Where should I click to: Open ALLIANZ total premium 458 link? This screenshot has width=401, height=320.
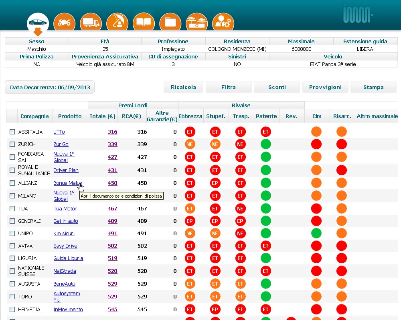[x=113, y=183]
